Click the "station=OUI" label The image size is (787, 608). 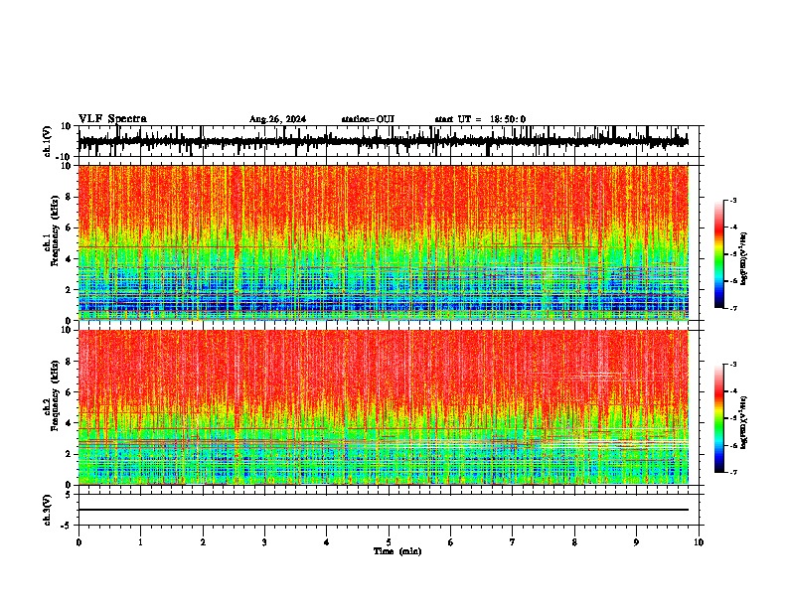[x=368, y=119]
